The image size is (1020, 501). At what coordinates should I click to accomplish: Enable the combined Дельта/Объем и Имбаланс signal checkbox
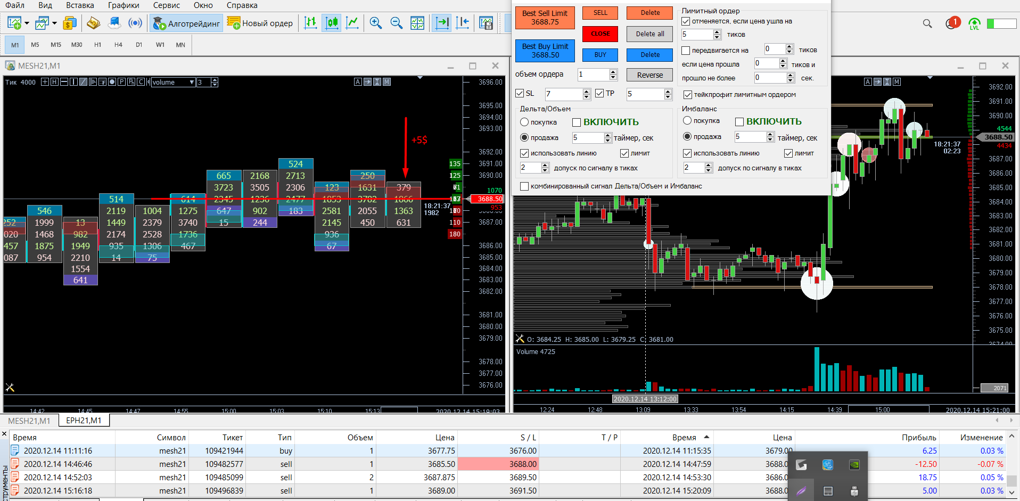click(x=524, y=186)
